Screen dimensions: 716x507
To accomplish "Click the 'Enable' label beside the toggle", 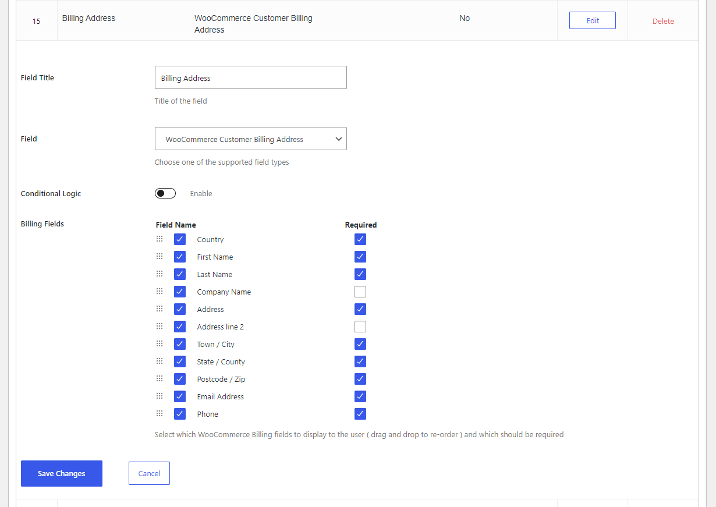I will click(x=201, y=193).
